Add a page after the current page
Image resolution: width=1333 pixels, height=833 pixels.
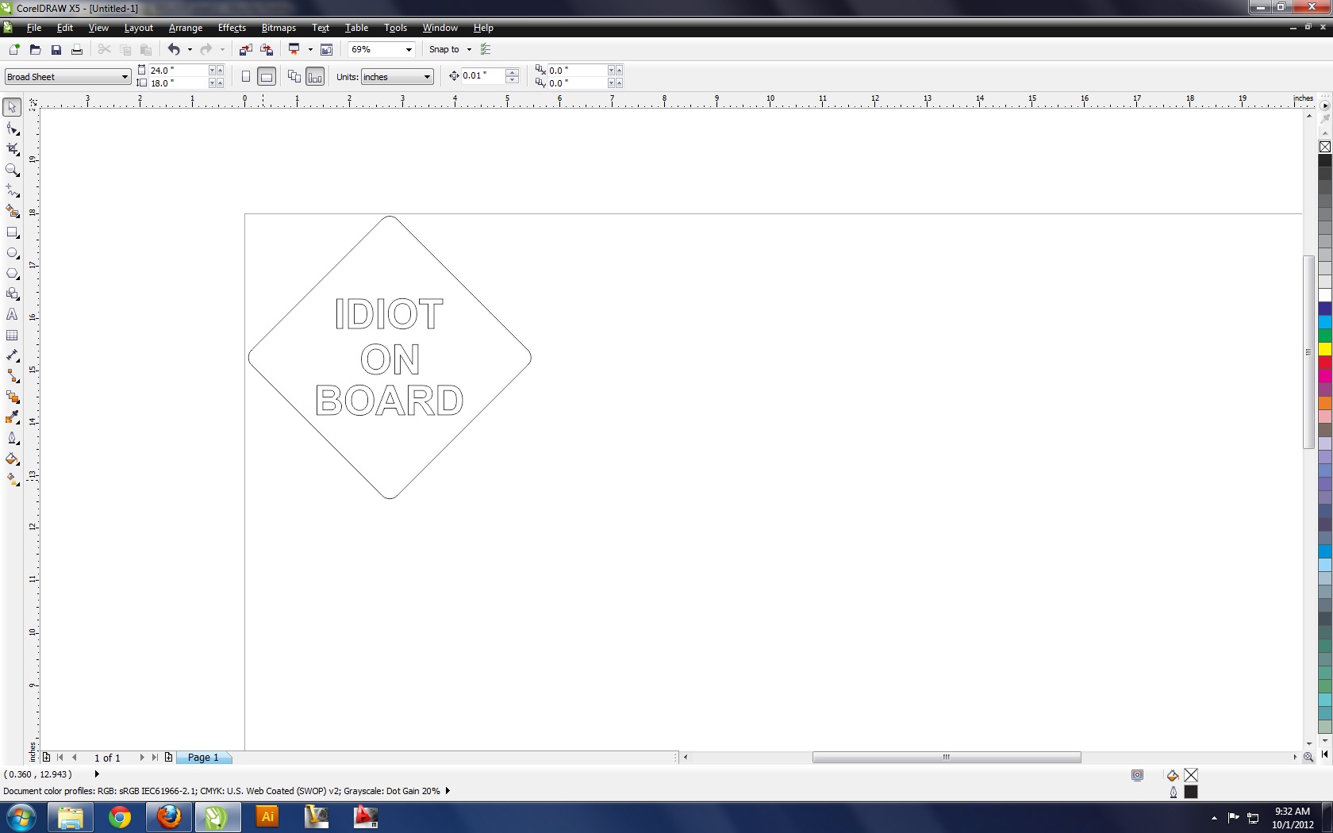(x=168, y=758)
